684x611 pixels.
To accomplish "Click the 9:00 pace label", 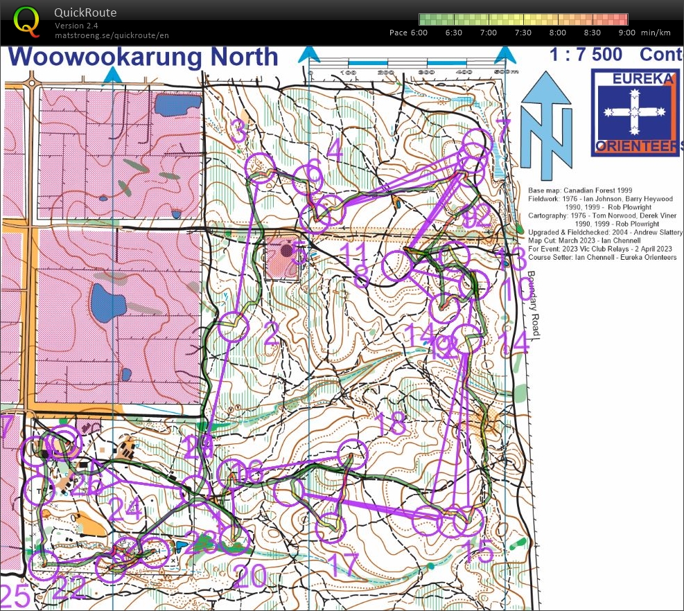I will (626, 33).
